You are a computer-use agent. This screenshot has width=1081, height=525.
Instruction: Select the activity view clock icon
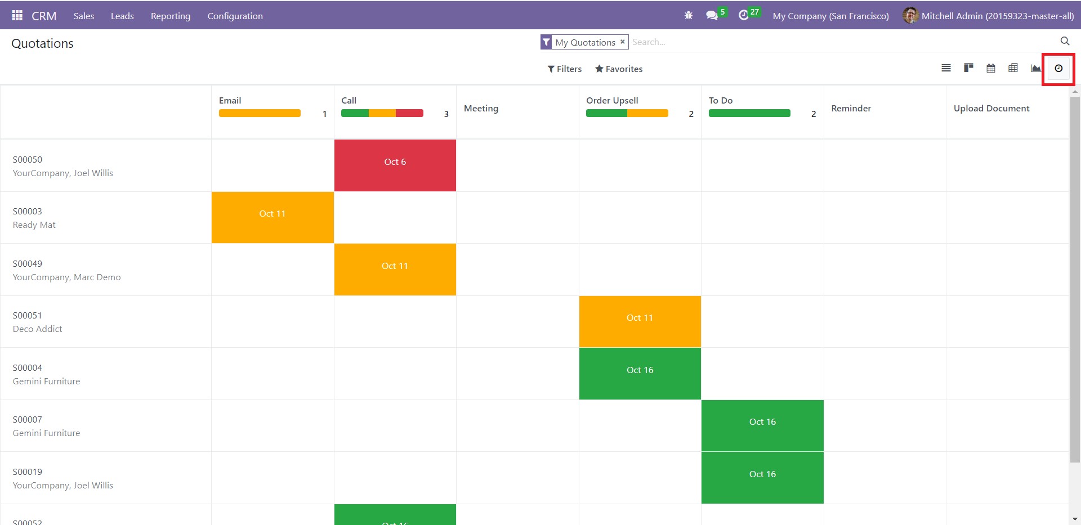(x=1058, y=68)
